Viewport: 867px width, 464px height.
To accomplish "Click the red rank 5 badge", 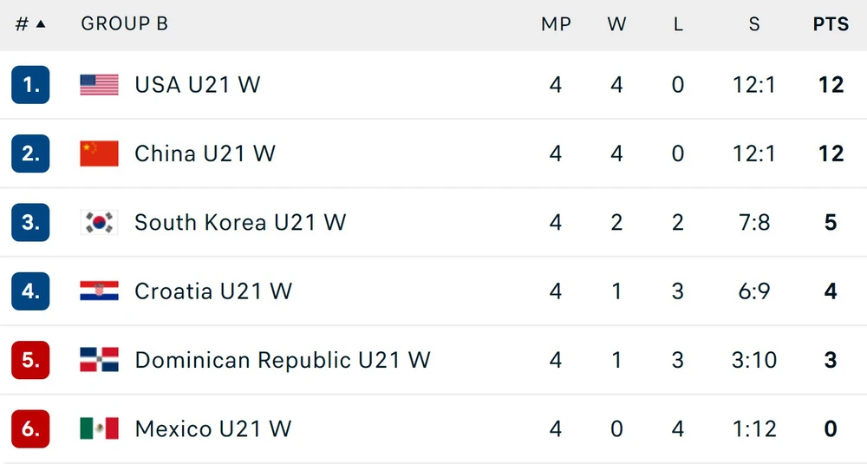I will (x=30, y=360).
